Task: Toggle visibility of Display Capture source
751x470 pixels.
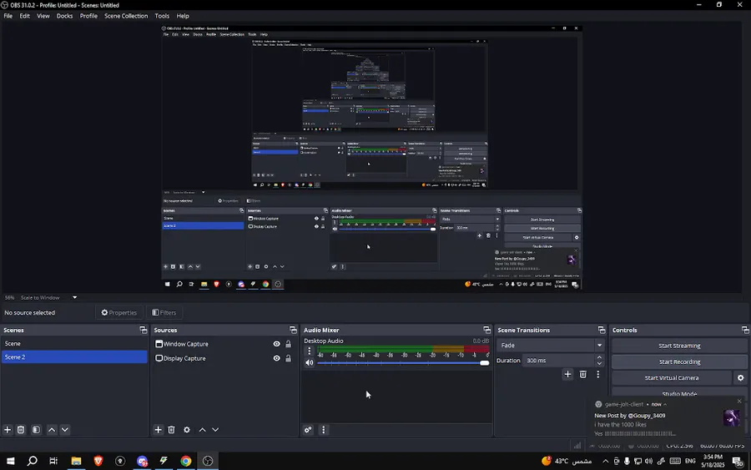Action: point(276,358)
